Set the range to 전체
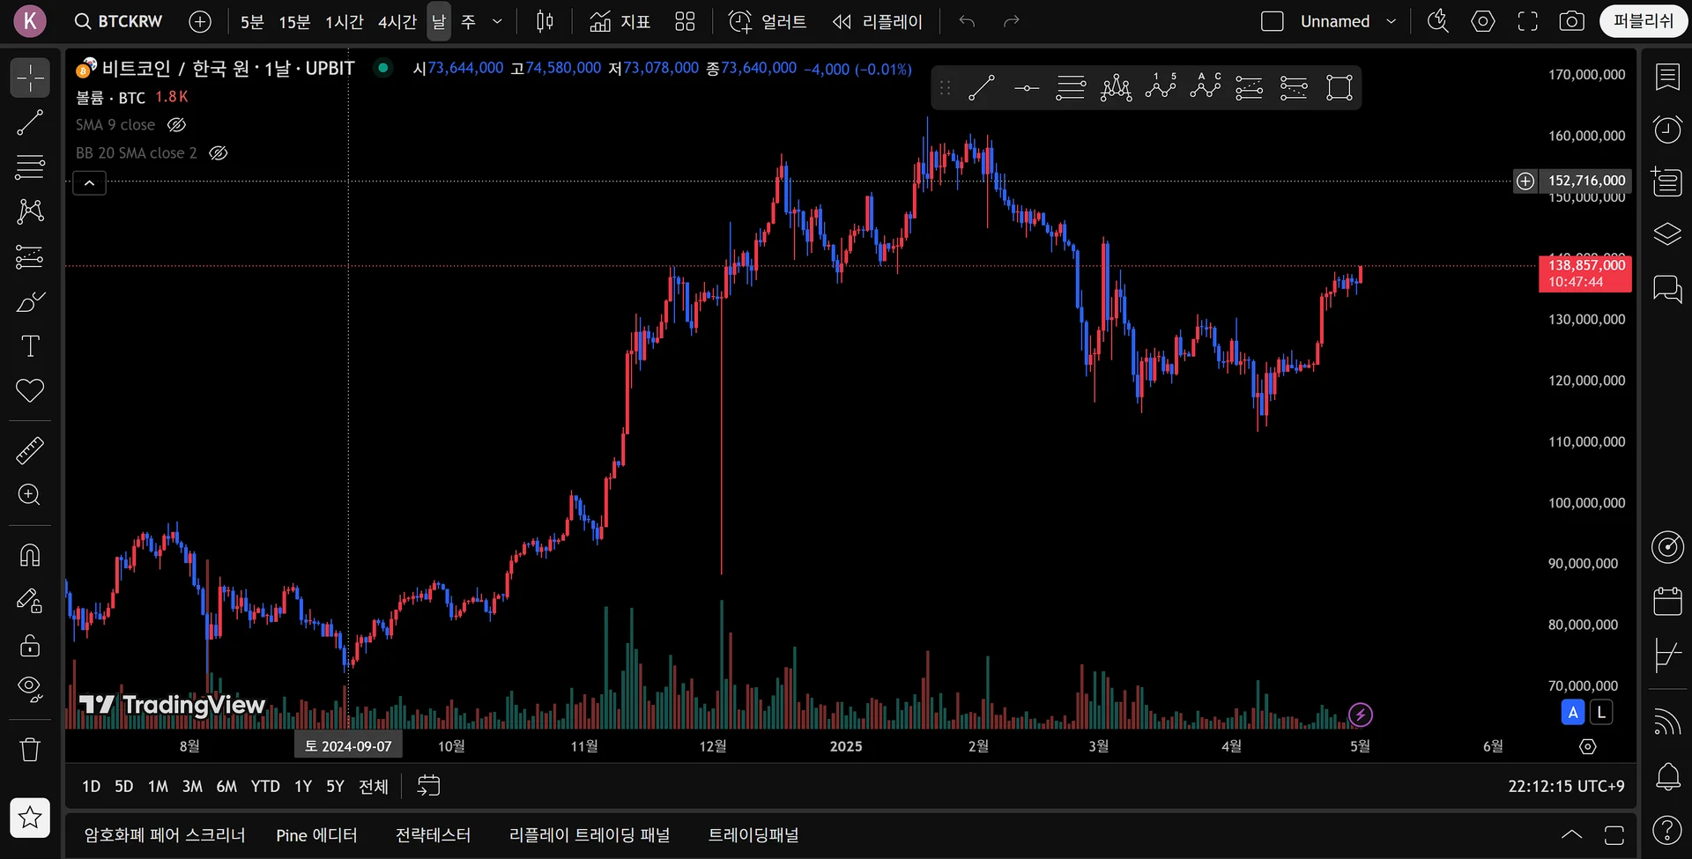 tap(374, 786)
